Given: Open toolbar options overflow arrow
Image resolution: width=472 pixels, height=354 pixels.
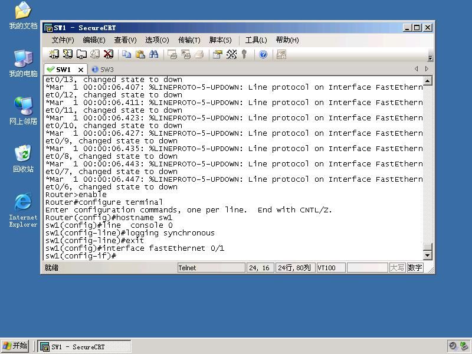Looking at the screenshot, I should coord(431,58).
